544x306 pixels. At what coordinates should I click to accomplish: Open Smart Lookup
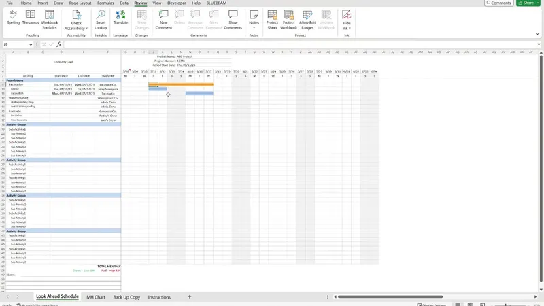tap(101, 20)
